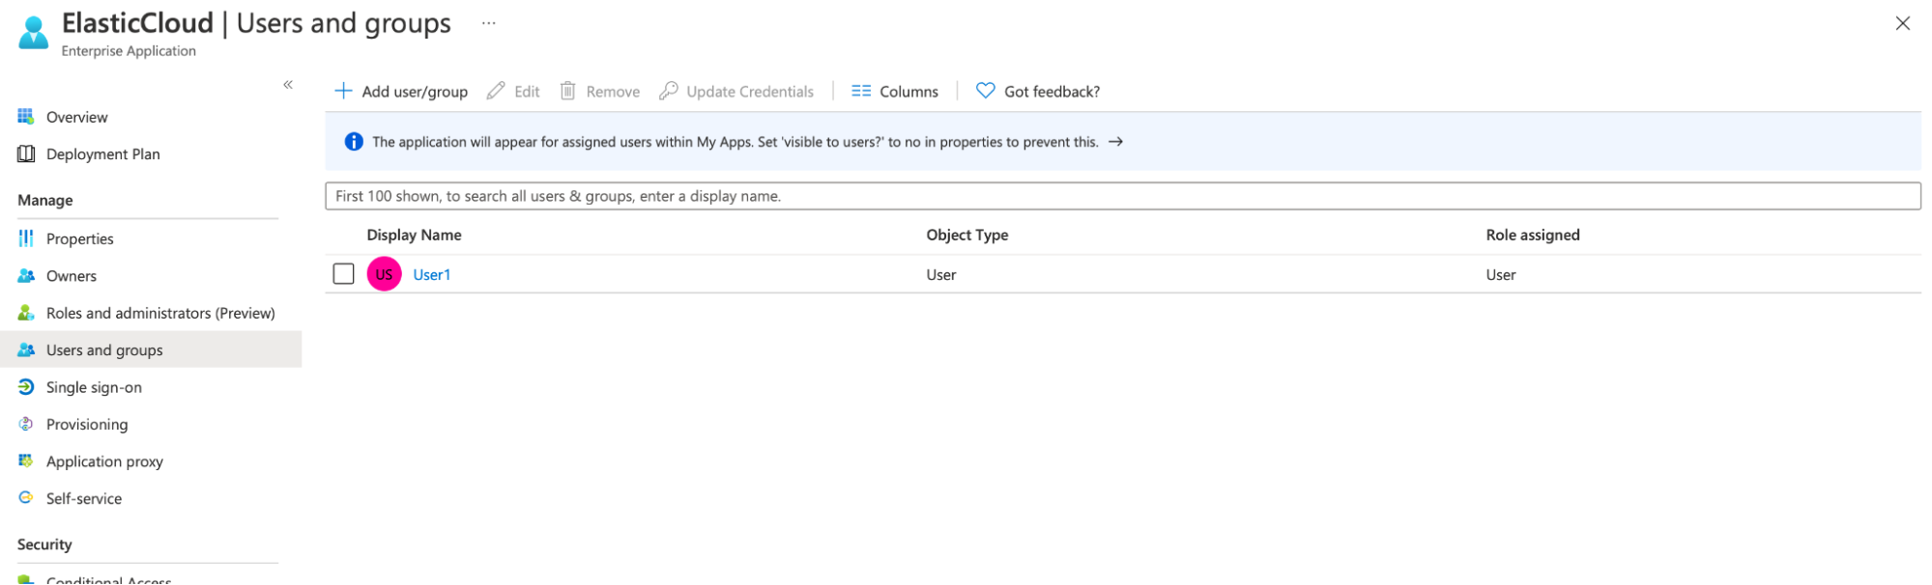Click the Deployment Plan book icon
This screenshot has width=1932, height=585.
(x=26, y=154)
